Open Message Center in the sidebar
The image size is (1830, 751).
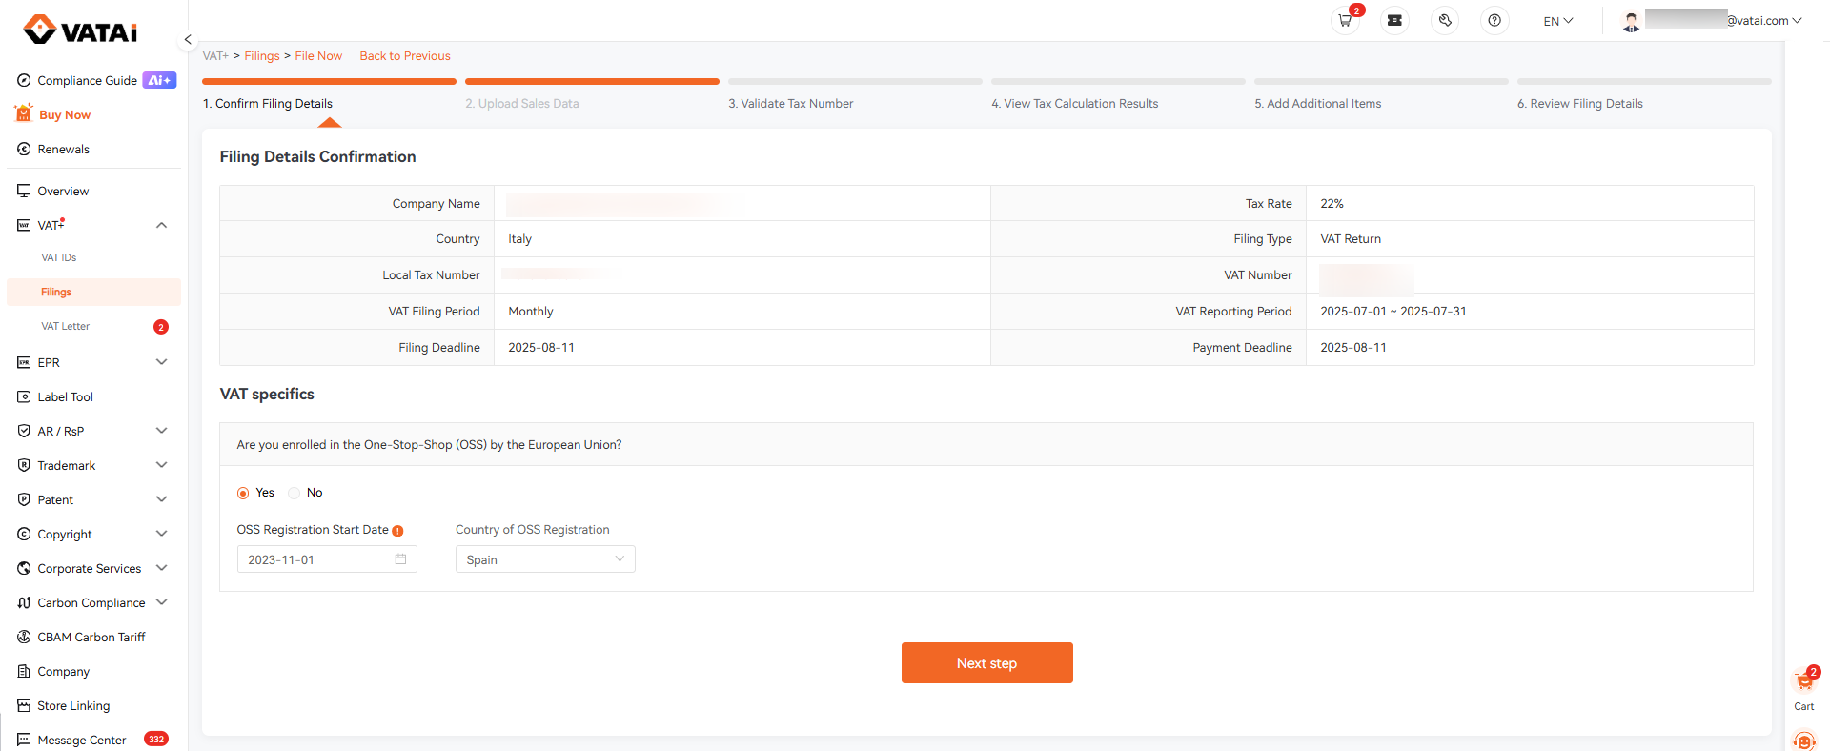click(82, 741)
